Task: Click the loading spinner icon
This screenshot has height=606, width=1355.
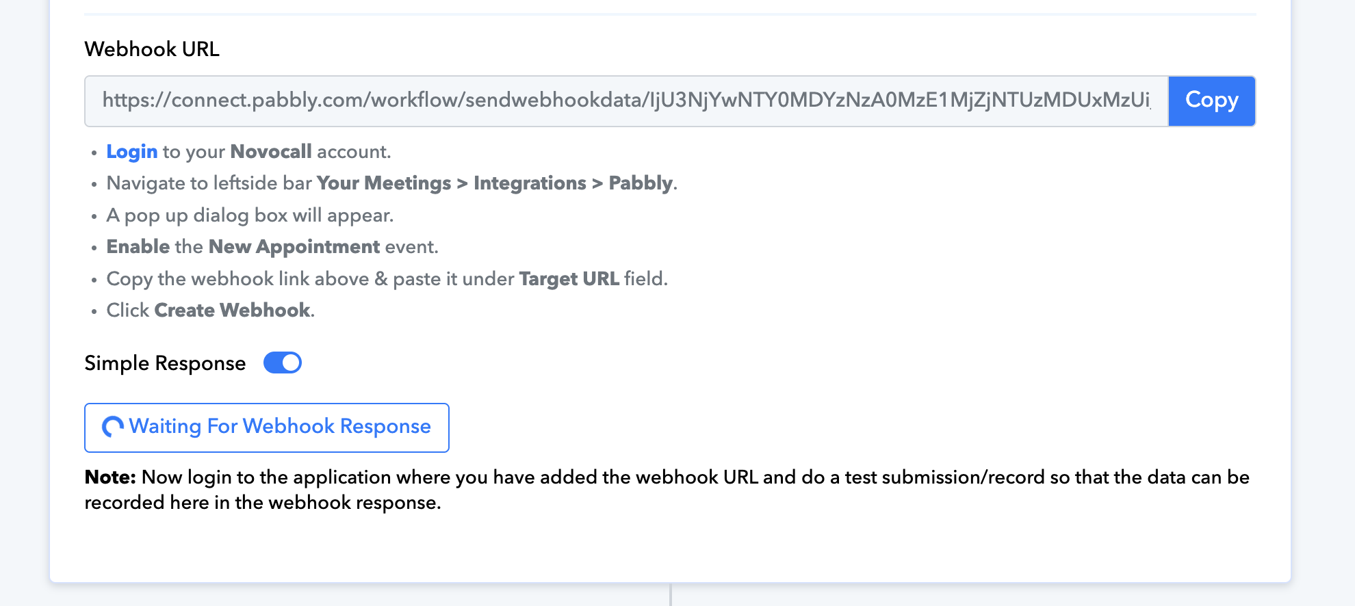Action: tap(113, 427)
